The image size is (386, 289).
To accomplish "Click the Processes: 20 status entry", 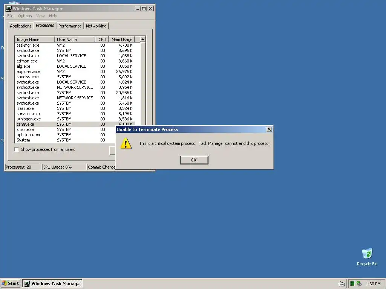I will [23, 167].
